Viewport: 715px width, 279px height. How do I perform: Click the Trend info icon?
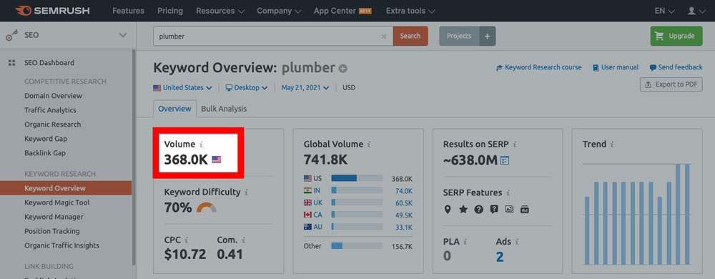pos(612,145)
